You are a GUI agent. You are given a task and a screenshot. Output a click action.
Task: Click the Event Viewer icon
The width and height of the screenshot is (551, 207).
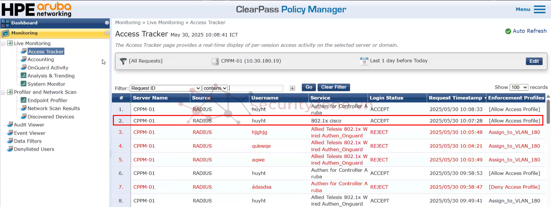[x=10, y=132]
